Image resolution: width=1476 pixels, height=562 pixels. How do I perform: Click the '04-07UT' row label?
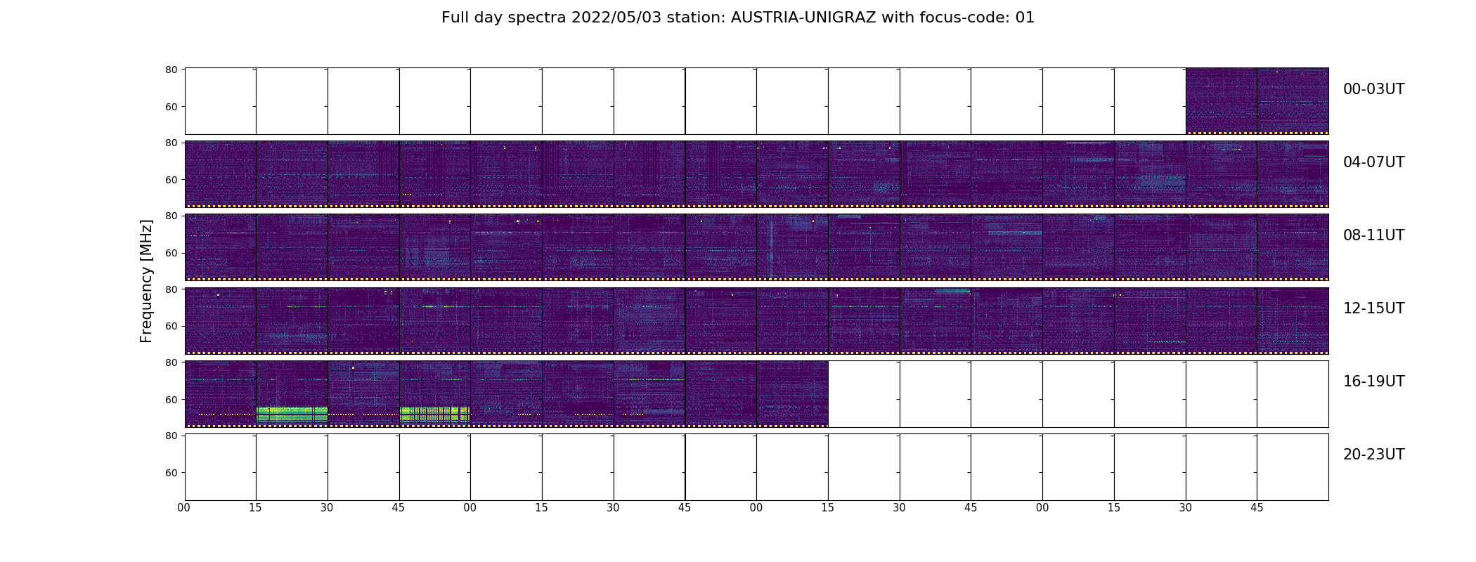click(1373, 162)
